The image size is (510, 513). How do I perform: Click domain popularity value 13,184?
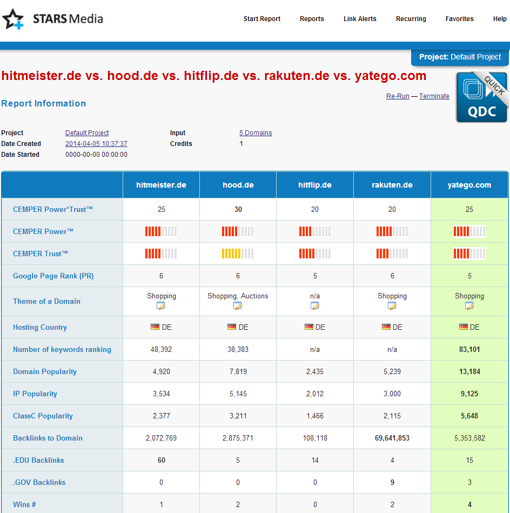coord(469,372)
